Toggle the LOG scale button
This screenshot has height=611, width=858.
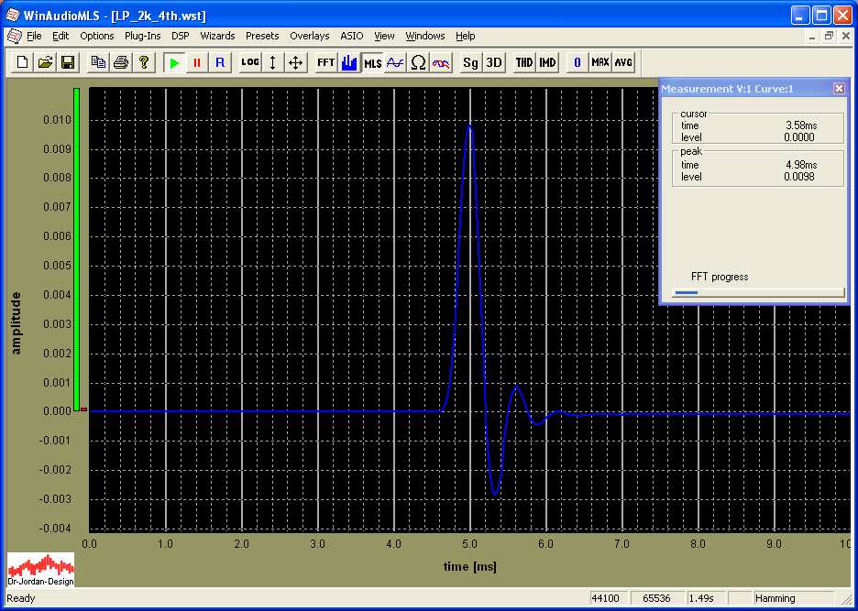pos(250,62)
